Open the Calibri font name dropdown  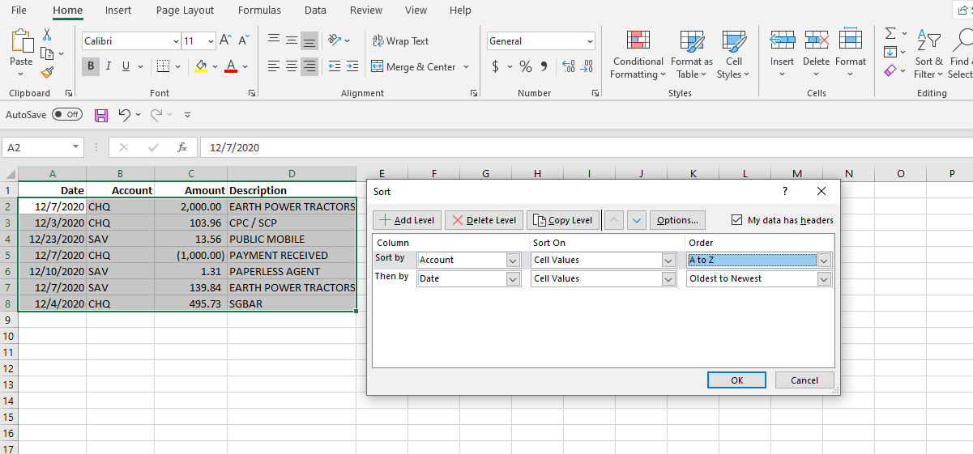[x=177, y=41]
